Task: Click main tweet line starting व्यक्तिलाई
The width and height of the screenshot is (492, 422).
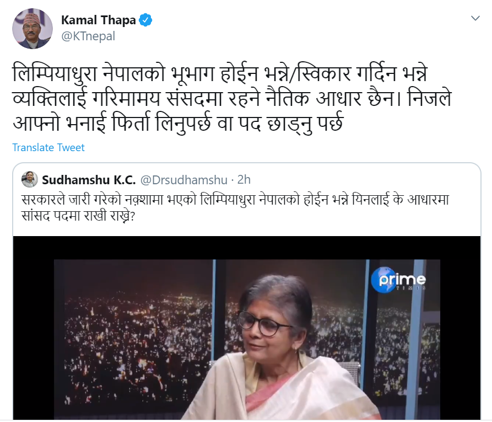Action: (231, 99)
